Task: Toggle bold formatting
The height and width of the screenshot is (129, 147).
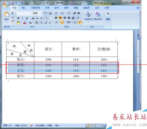Action: [x=18, y=18]
